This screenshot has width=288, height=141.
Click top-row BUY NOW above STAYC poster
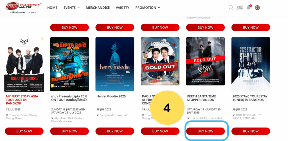[x=251, y=27]
